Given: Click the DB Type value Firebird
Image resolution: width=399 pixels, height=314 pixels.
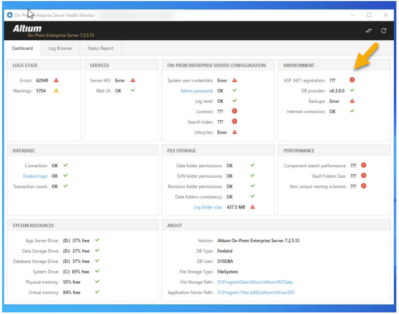Looking at the screenshot, I should [225, 251].
